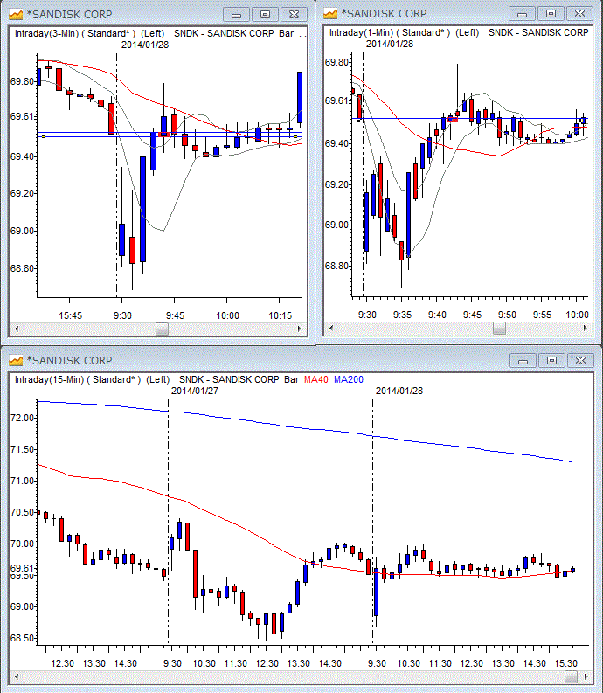
Task: Click the 68.80 price label in 1-Min chart
Action: (336, 266)
